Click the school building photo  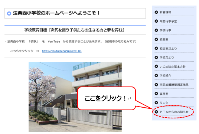click(x=75, y=97)
